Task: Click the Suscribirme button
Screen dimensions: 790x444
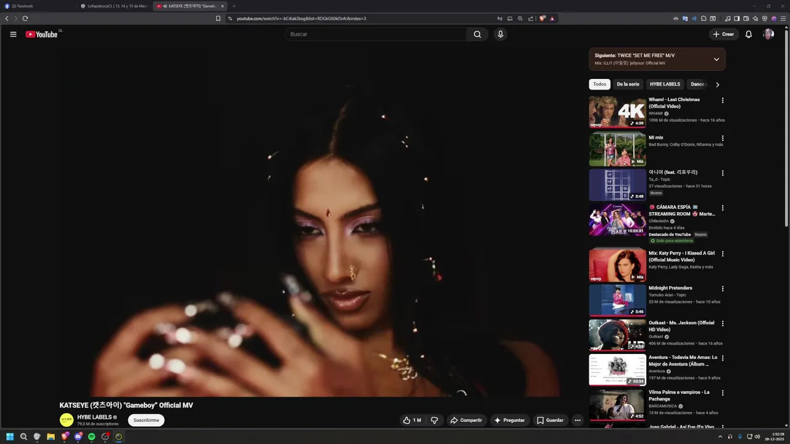Action: tap(146, 421)
